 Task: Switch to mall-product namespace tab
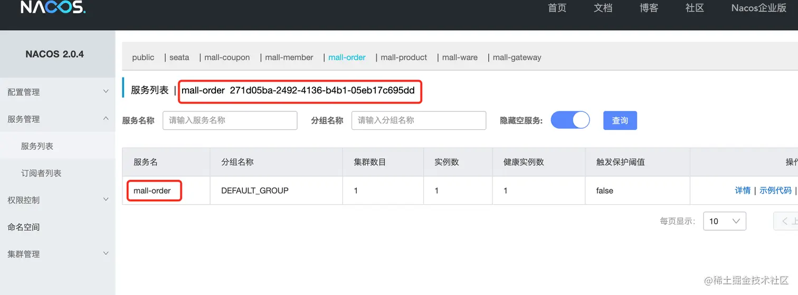(x=404, y=58)
